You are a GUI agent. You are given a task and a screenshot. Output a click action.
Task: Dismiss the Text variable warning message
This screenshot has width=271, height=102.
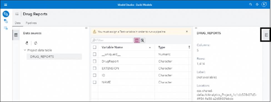tap(187, 32)
